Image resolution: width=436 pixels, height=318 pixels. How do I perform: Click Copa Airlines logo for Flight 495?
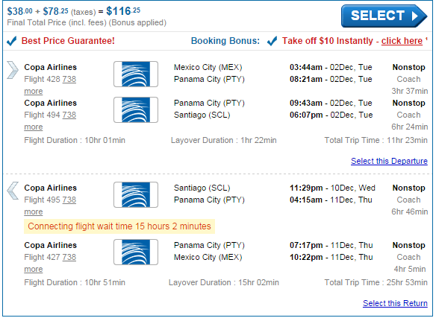(x=136, y=195)
